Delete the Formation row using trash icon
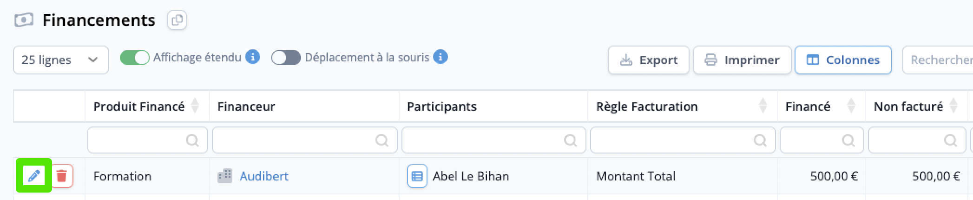This screenshot has width=973, height=200. (62, 176)
